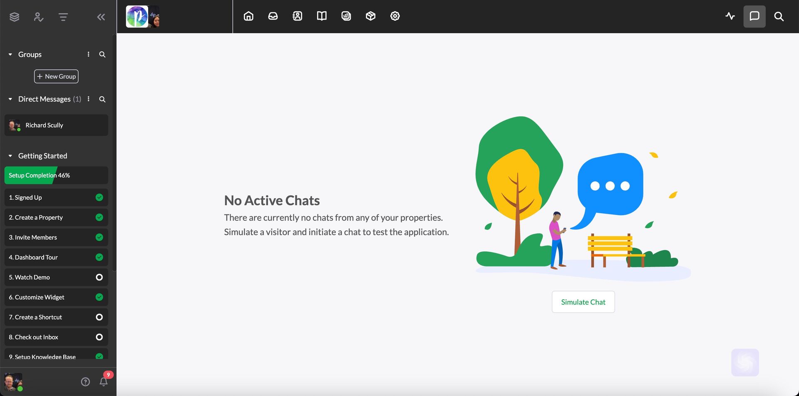Image resolution: width=799 pixels, height=396 pixels.
Task: Open step "1. Signed Up"
Action: [x=56, y=197]
